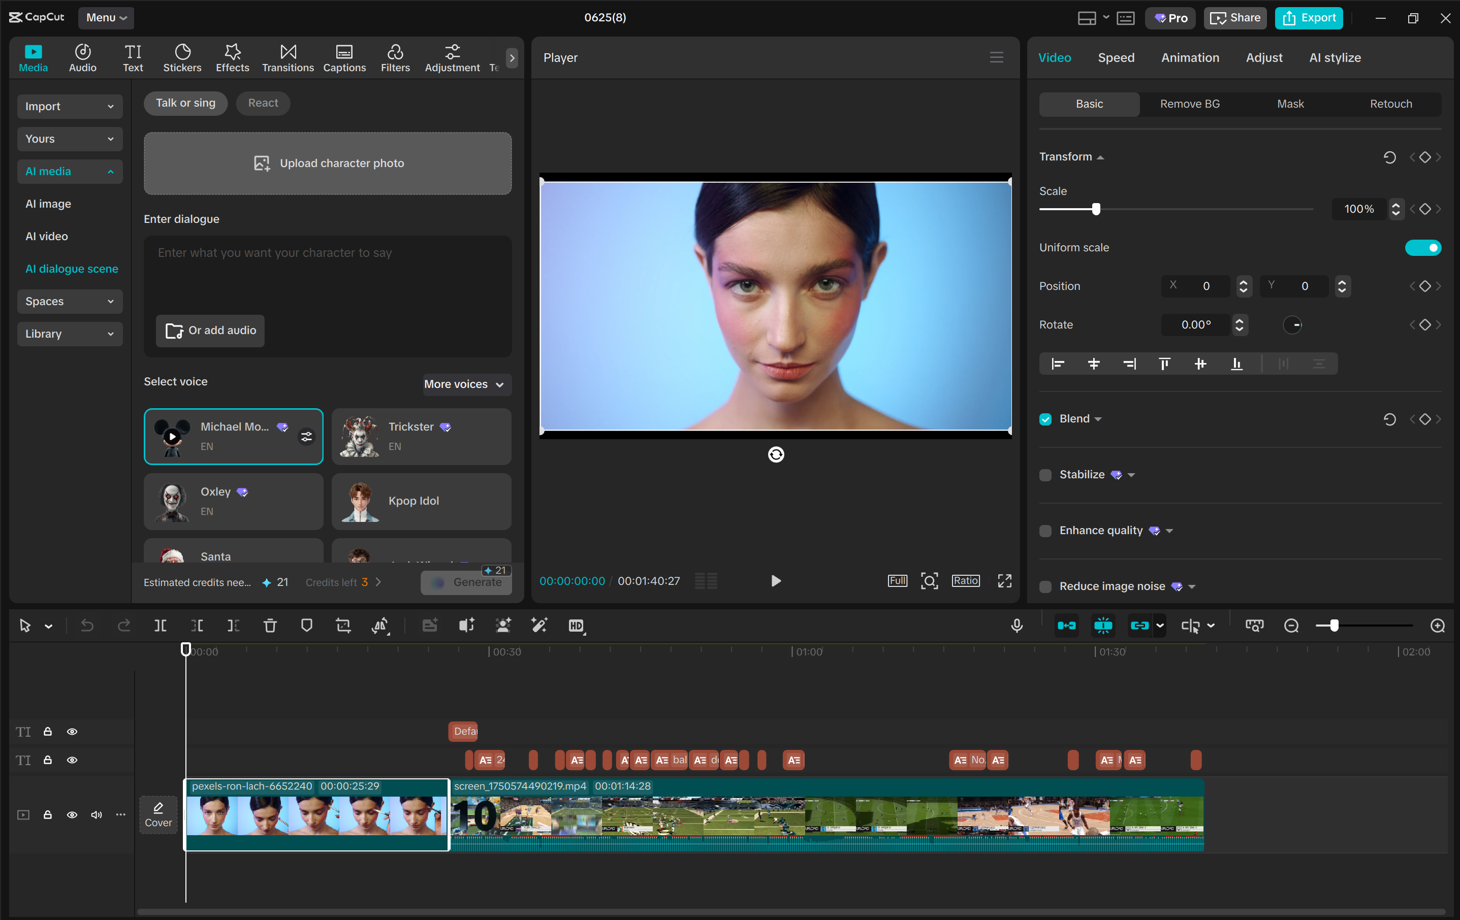1460x920 pixels.
Task: Expand the More voices dropdown
Action: pos(466,384)
